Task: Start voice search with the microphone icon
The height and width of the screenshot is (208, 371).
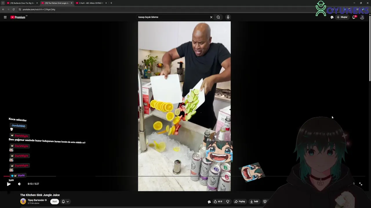Action: (x=228, y=17)
